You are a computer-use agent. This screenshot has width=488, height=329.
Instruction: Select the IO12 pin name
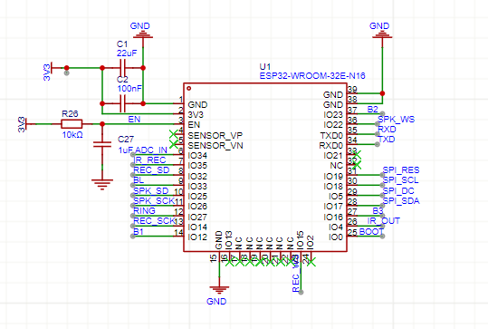[197, 237]
